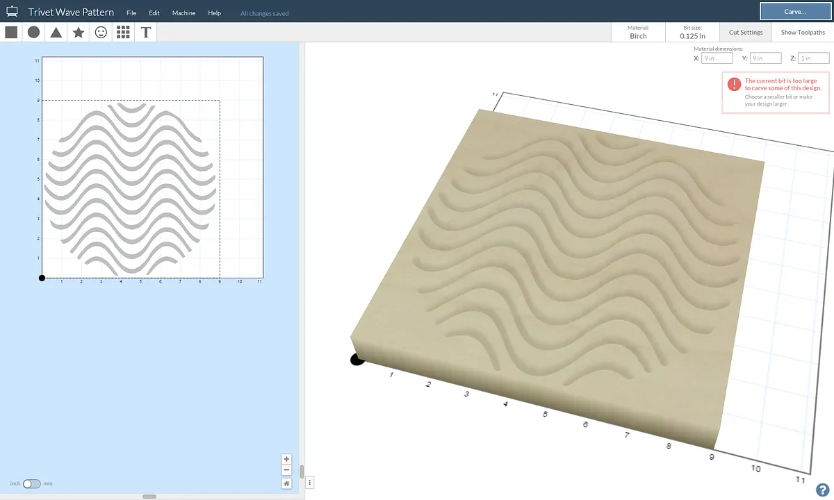834x500 pixels.
Task: Zoom out of the design canvas
Action: (286, 471)
